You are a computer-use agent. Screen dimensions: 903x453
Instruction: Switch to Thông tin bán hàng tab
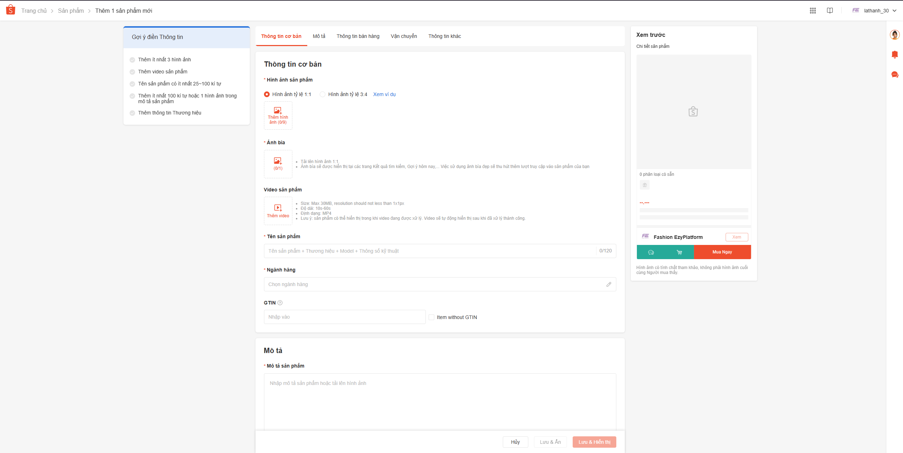pos(358,36)
